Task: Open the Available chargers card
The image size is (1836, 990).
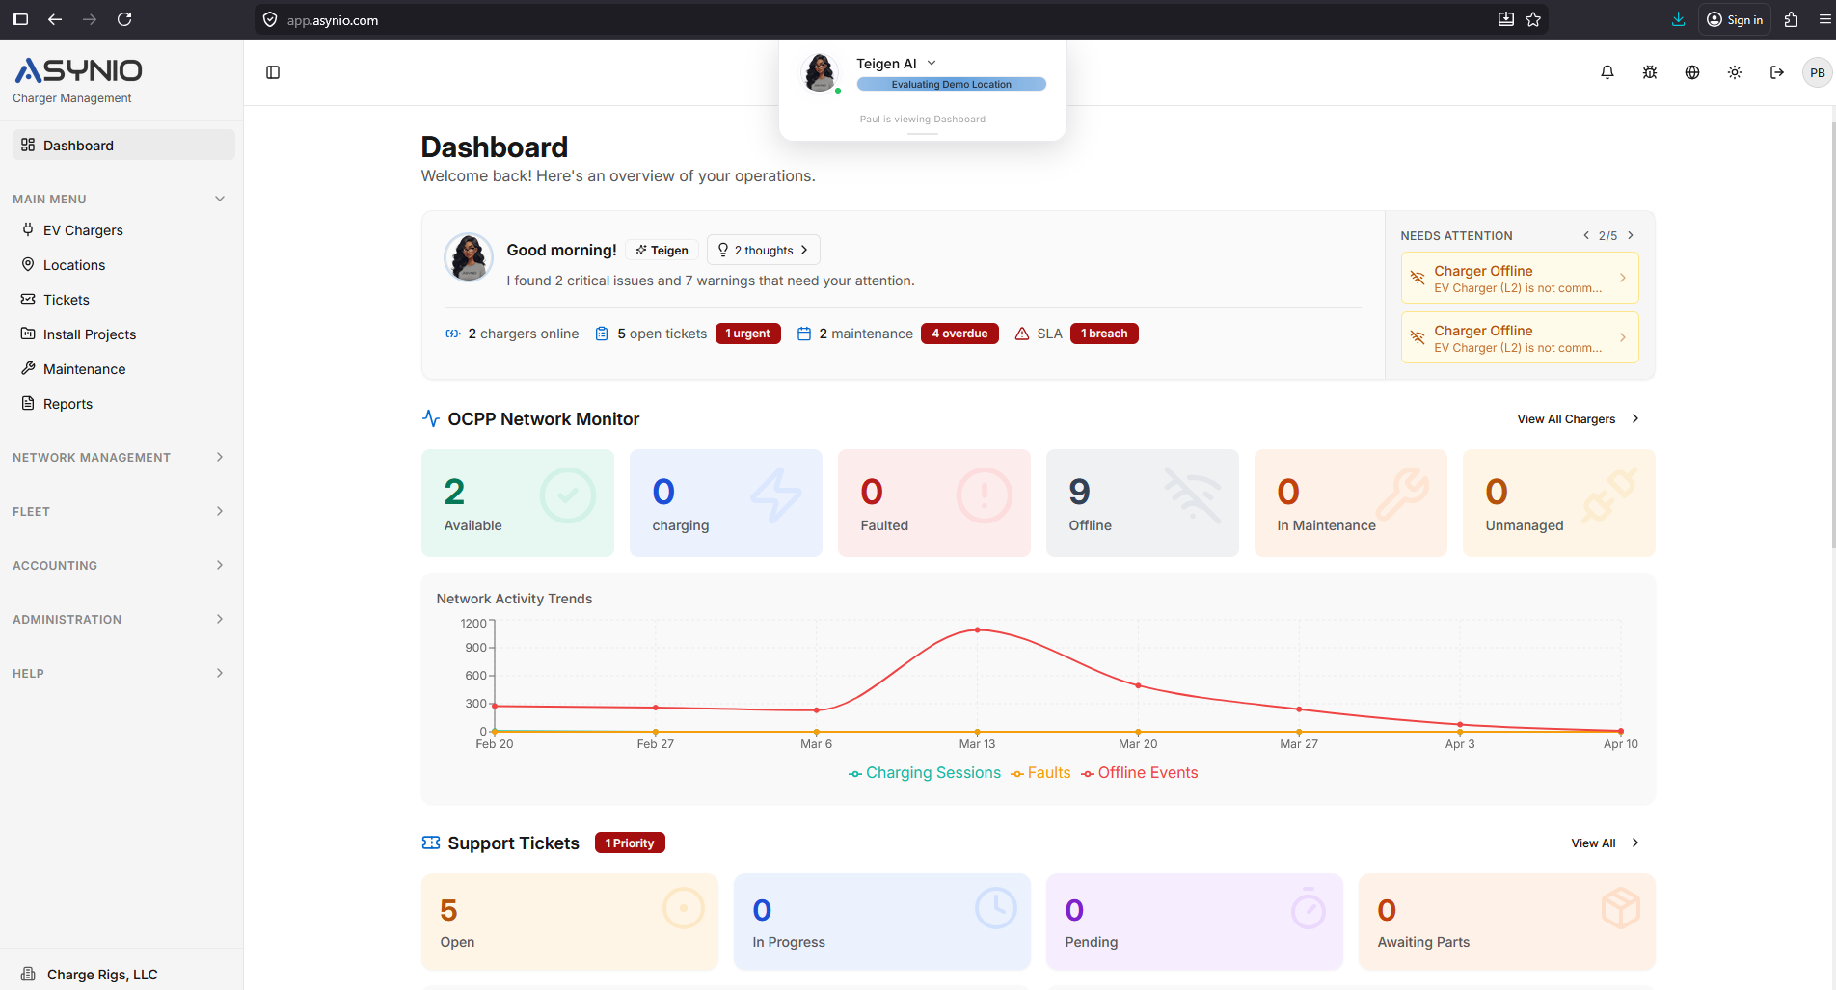Action: click(518, 503)
